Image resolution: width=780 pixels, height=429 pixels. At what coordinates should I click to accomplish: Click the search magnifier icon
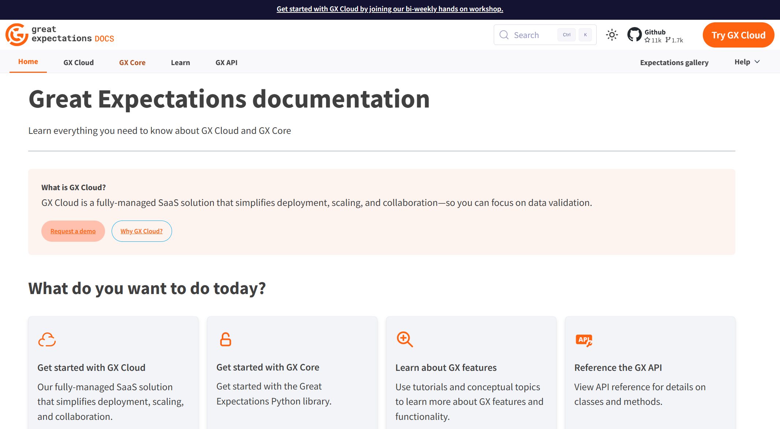(x=504, y=35)
